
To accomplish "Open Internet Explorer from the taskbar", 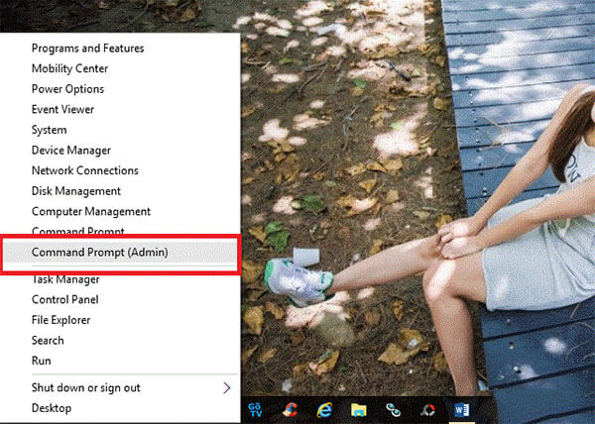I will pyautogui.click(x=324, y=408).
